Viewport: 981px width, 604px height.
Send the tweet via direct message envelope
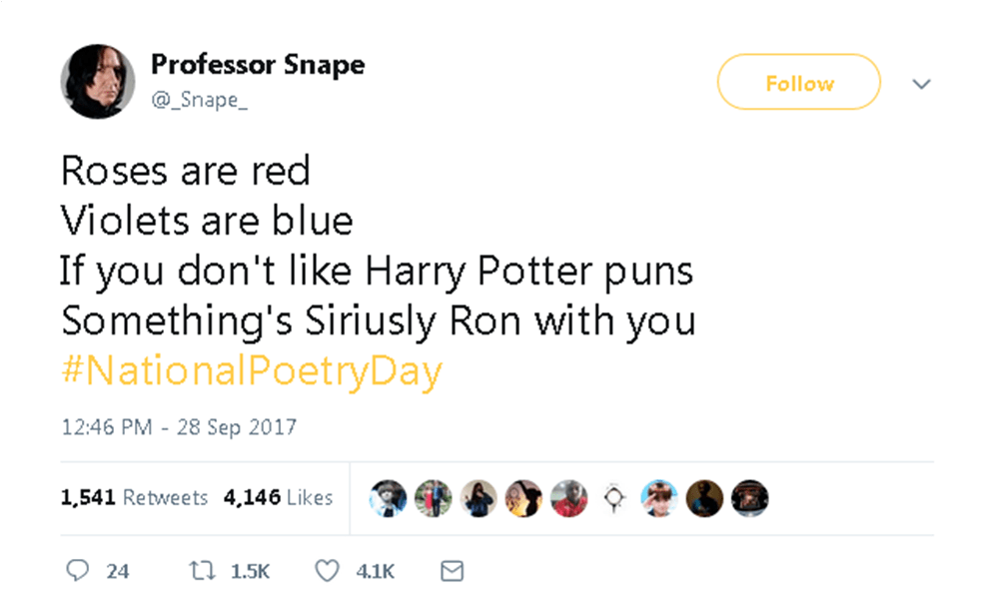coord(451,571)
